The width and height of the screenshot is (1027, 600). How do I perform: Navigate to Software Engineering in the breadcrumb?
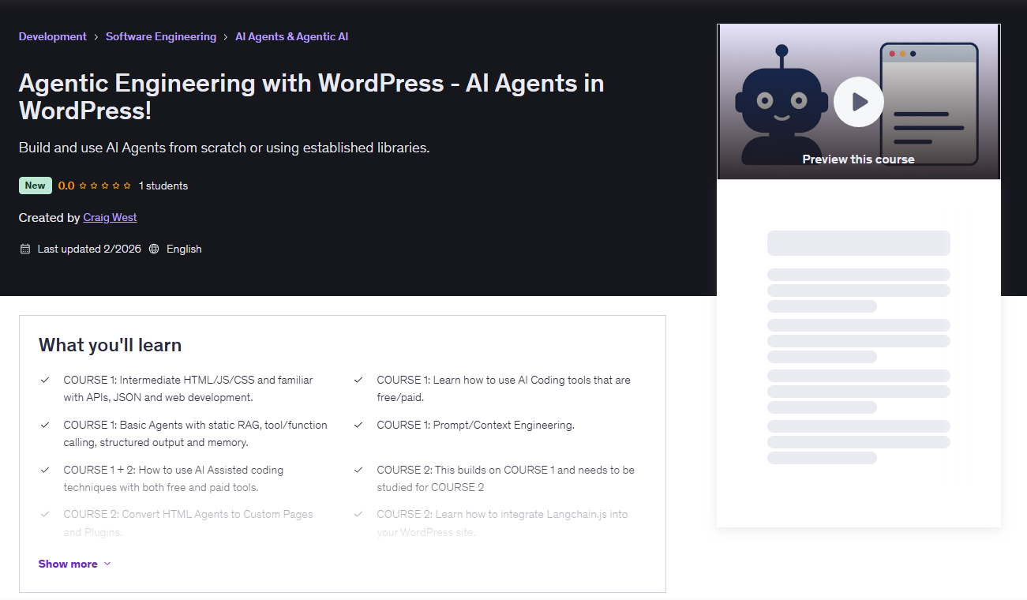tap(160, 36)
